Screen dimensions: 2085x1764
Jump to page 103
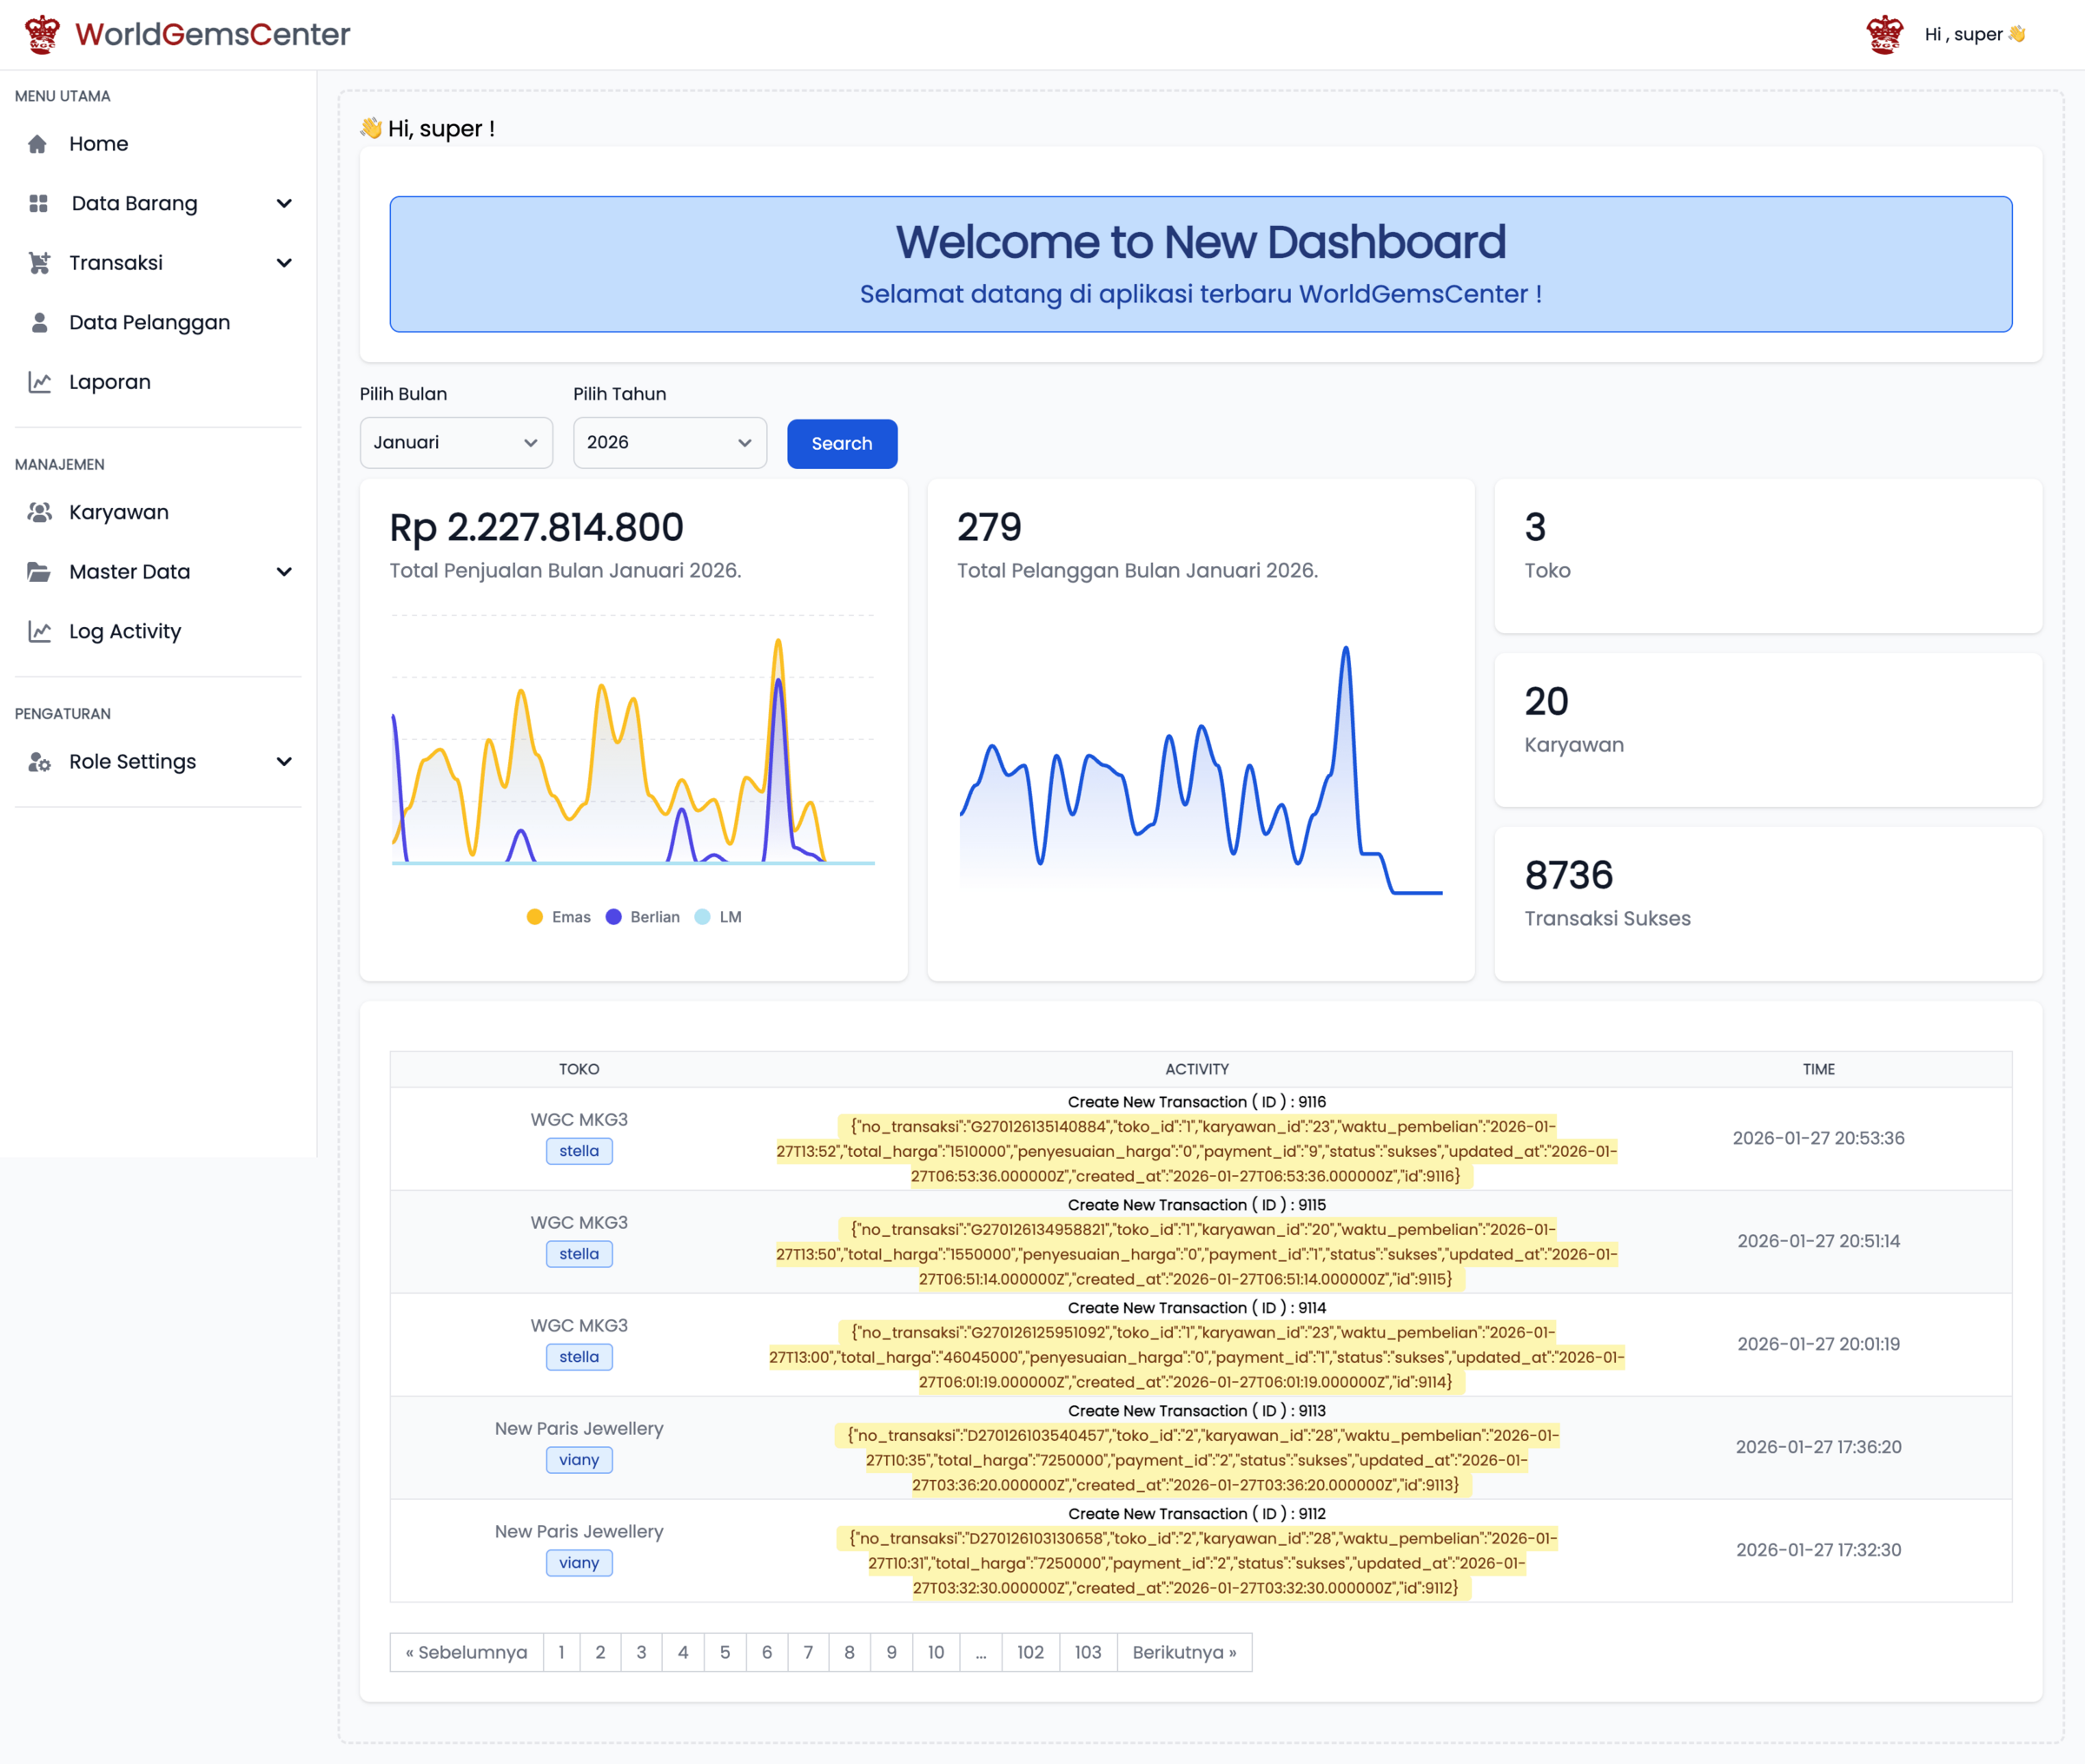click(1088, 1652)
